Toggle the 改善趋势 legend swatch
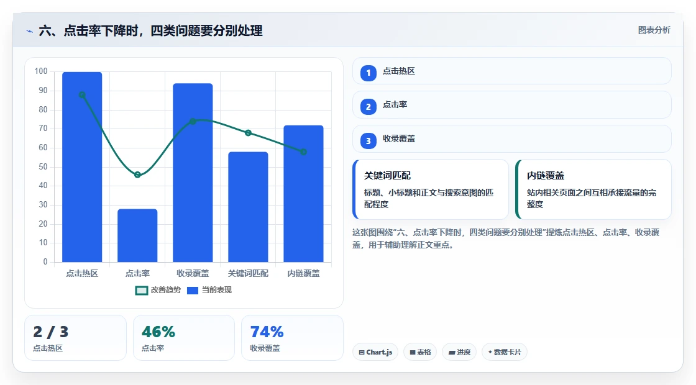The height and width of the screenshot is (385, 696). 142,291
